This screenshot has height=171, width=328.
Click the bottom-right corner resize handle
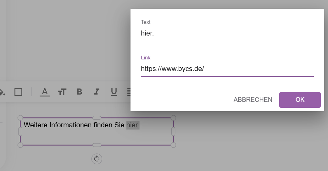[x=173, y=145]
